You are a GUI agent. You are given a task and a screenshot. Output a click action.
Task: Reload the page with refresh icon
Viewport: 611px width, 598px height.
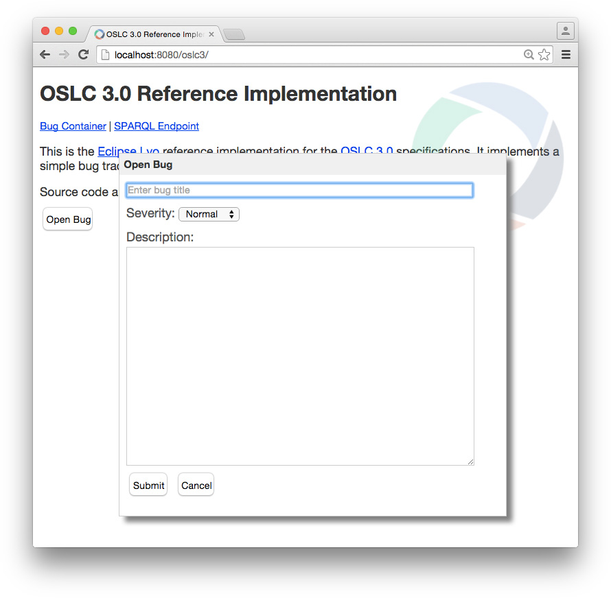[x=83, y=54]
